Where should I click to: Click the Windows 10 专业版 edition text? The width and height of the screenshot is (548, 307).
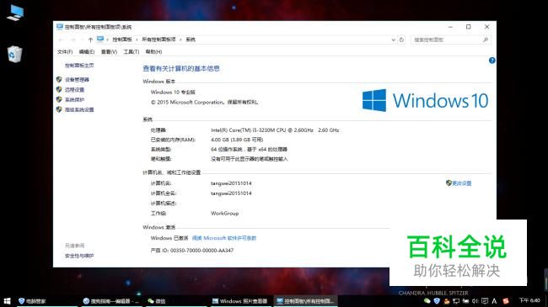173,93
